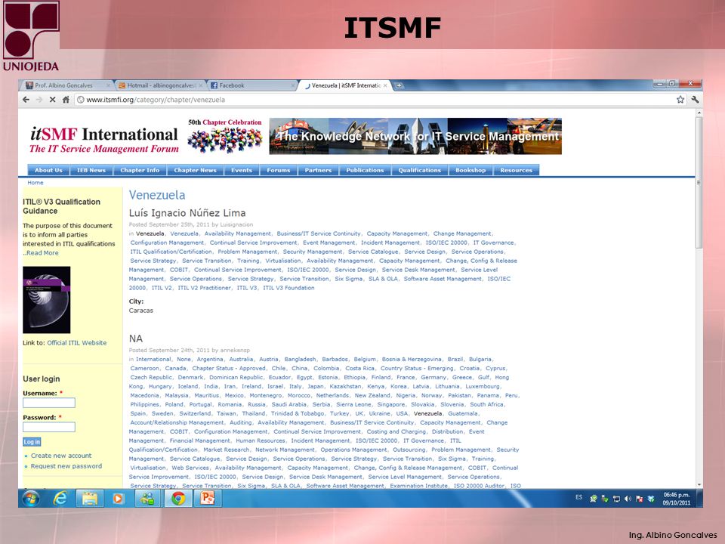Click the itSMF International logo
This screenshot has width=725, height=544.
[x=104, y=139]
